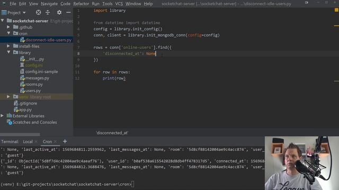Click the app.py Python file icon

[16, 110]
